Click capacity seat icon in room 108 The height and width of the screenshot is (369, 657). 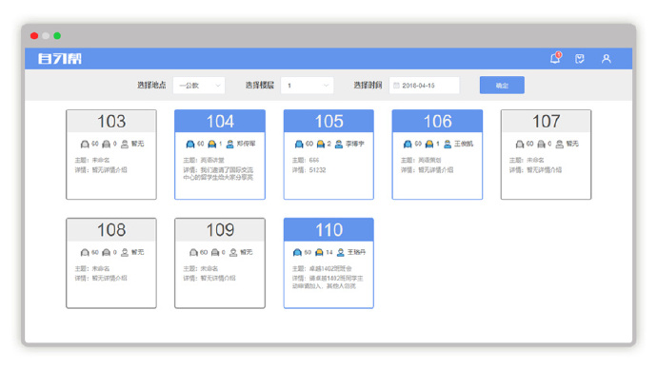coord(85,252)
